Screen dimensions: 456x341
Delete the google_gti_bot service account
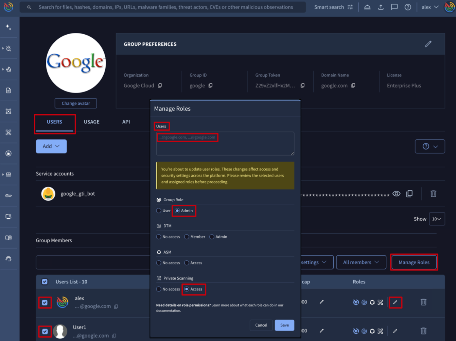(433, 194)
